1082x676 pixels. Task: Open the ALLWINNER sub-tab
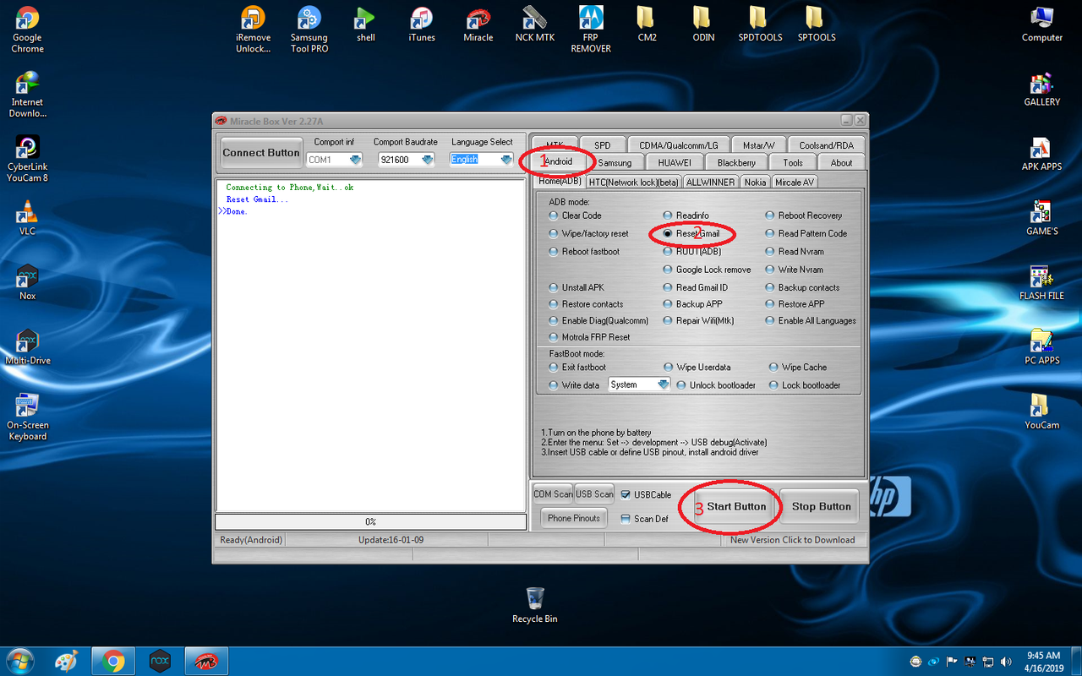tap(710, 182)
